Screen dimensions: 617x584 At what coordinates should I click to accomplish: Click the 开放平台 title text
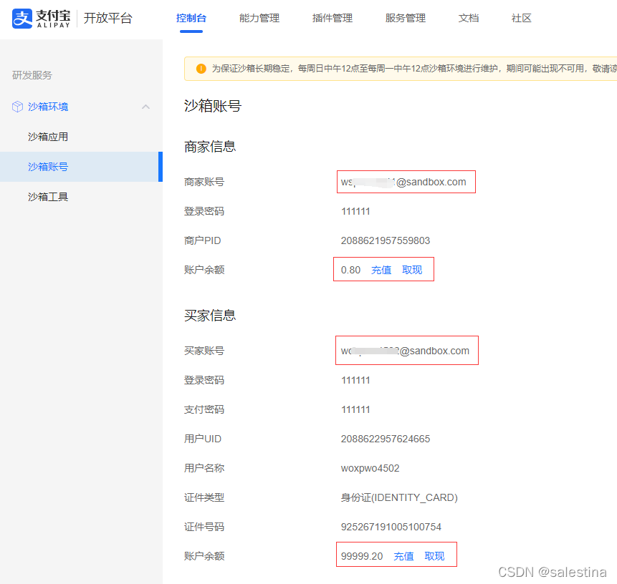point(107,18)
